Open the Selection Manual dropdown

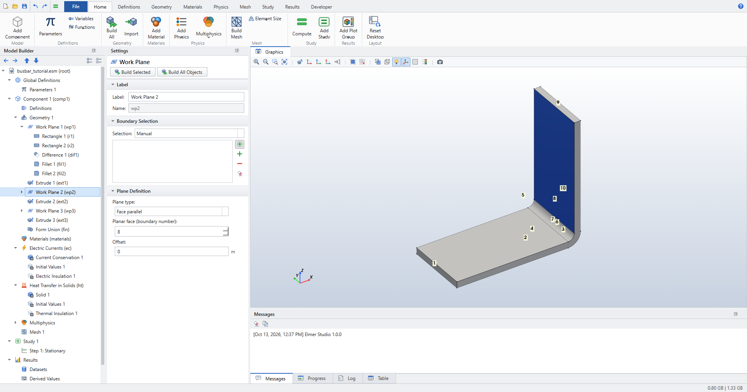tap(241, 133)
